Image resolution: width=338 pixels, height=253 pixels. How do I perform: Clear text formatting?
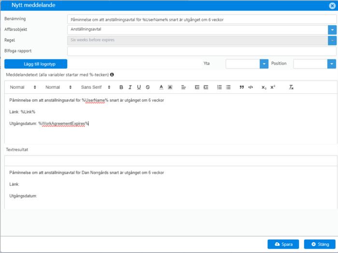tap(291, 87)
